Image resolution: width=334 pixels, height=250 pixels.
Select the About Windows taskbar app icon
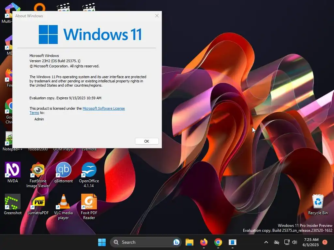[x=232, y=242]
